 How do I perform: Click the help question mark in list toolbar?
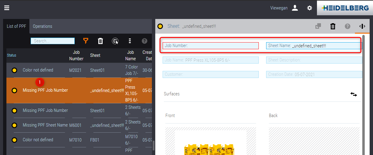pos(145,41)
